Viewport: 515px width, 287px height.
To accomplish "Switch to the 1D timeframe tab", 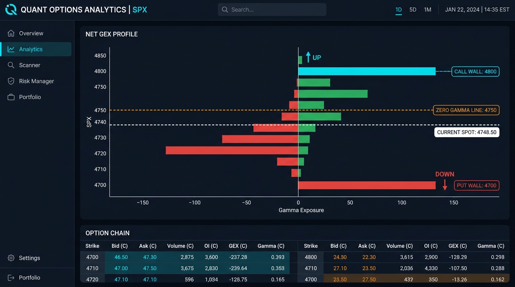I will [x=399, y=10].
